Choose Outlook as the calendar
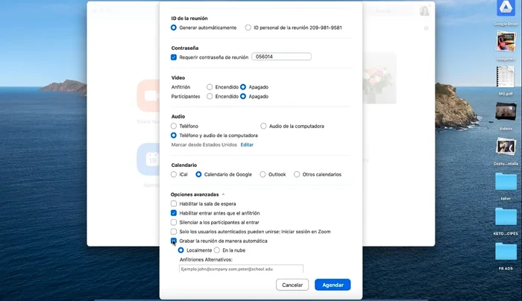522x301 pixels. pos(263,174)
